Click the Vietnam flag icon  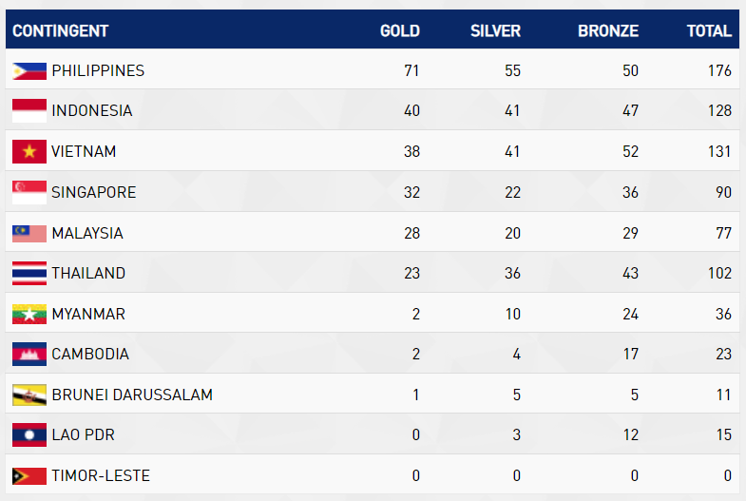pos(29,151)
